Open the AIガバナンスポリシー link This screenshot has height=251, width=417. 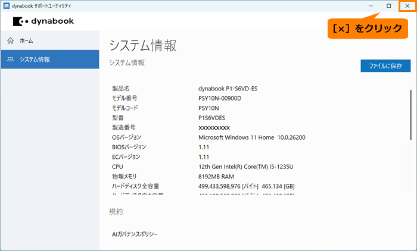pos(135,234)
